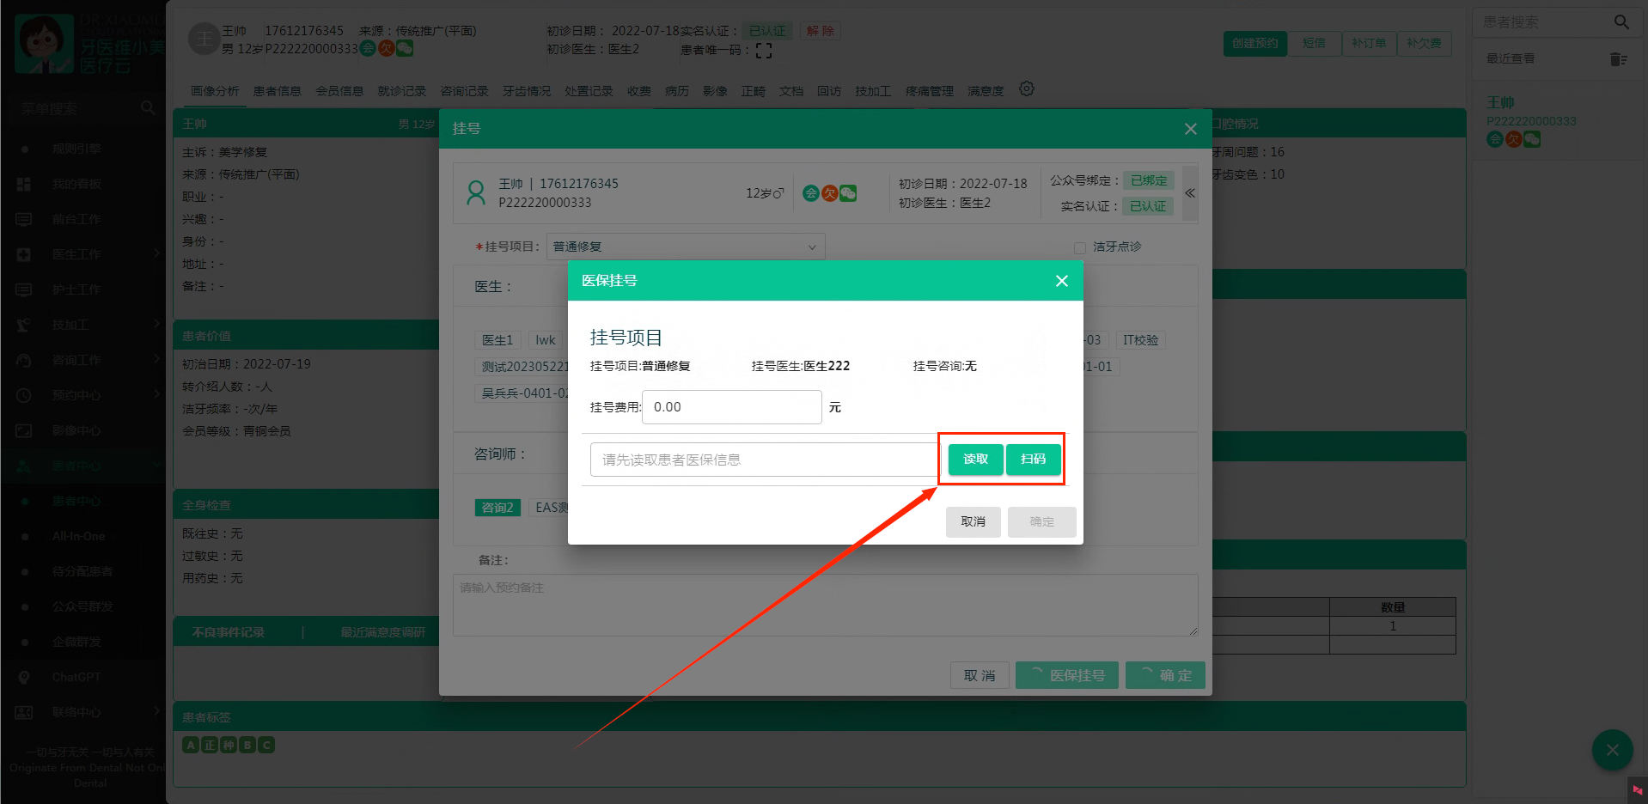The height and width of the screenshot is (804, 1648).
Task: Click the clear recent-views trash icon
Action: pyautogui.click(x=1618, y=58)
